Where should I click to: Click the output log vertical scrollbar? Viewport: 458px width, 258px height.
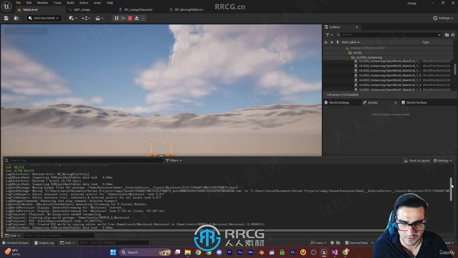pyautogui.click(x=451, y=189)
